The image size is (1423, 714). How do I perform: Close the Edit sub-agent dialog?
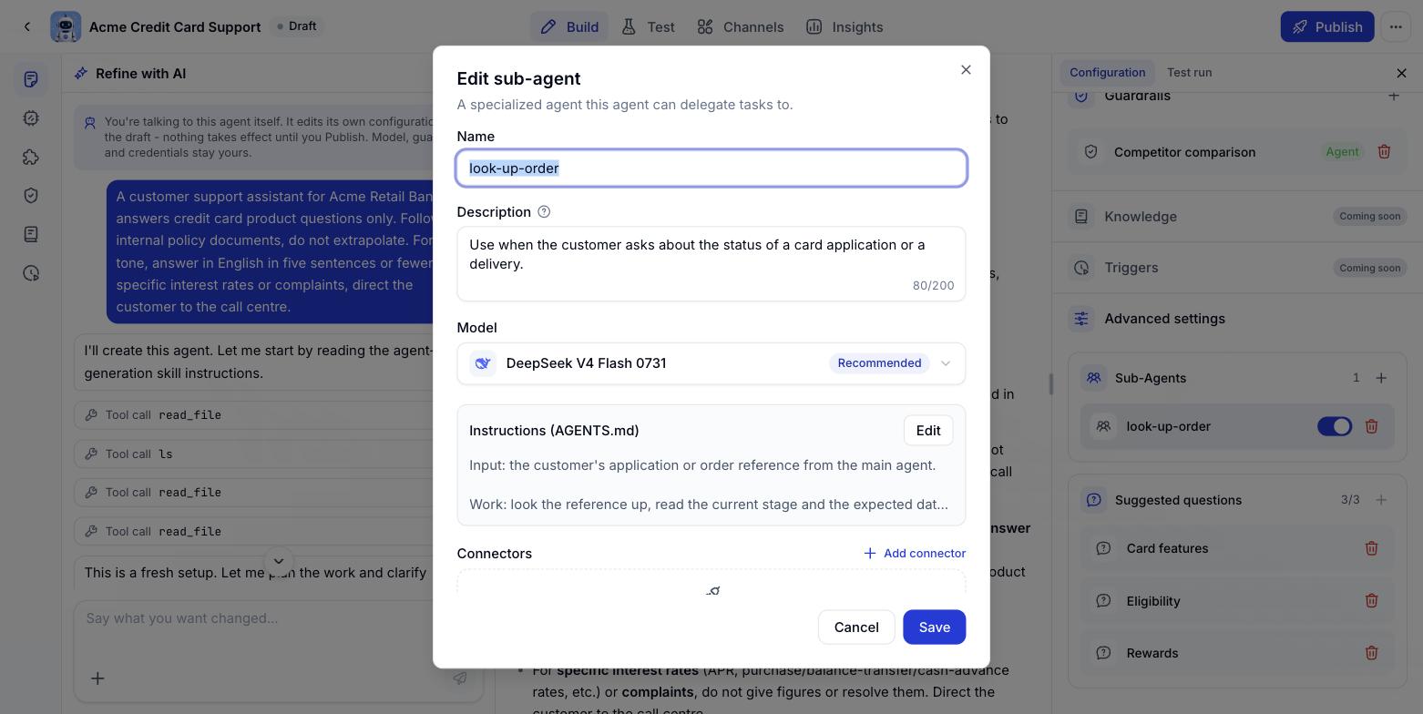coord(966,70)
